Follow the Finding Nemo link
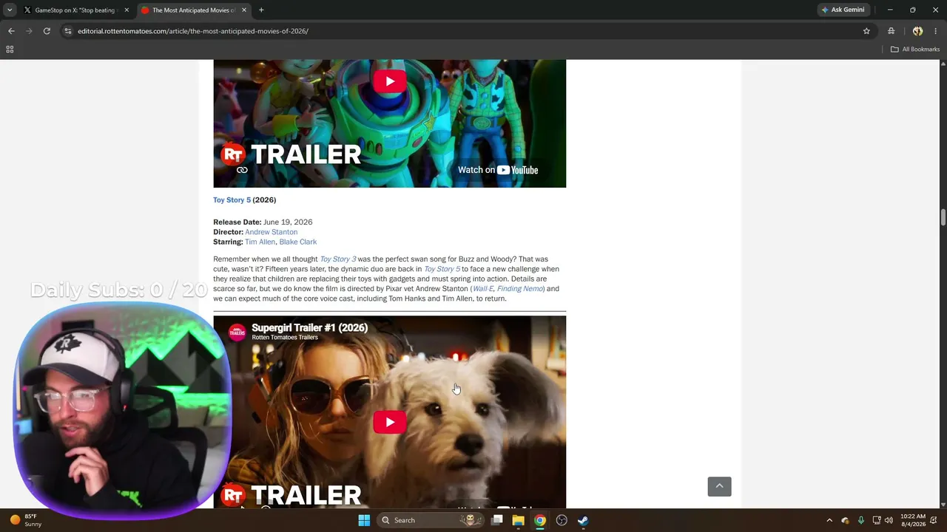 coord(520,289)
